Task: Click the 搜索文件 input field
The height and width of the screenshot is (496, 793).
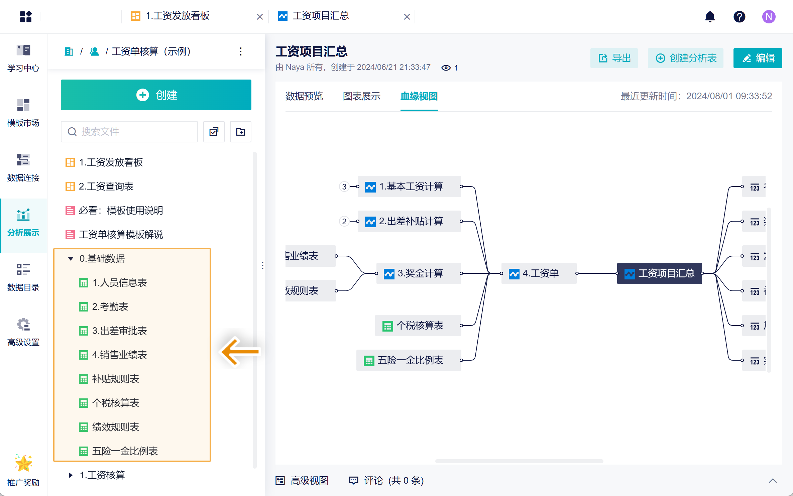Action: (x=134, y=132)
